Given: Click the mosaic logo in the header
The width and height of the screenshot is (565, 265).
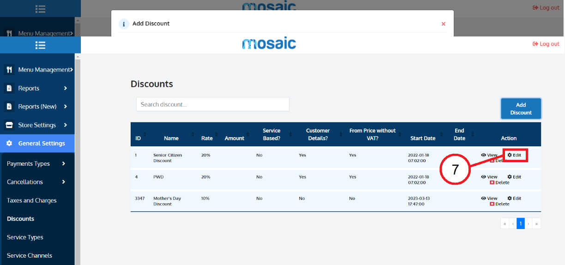Looking at the screenshot, I should 269,44.
